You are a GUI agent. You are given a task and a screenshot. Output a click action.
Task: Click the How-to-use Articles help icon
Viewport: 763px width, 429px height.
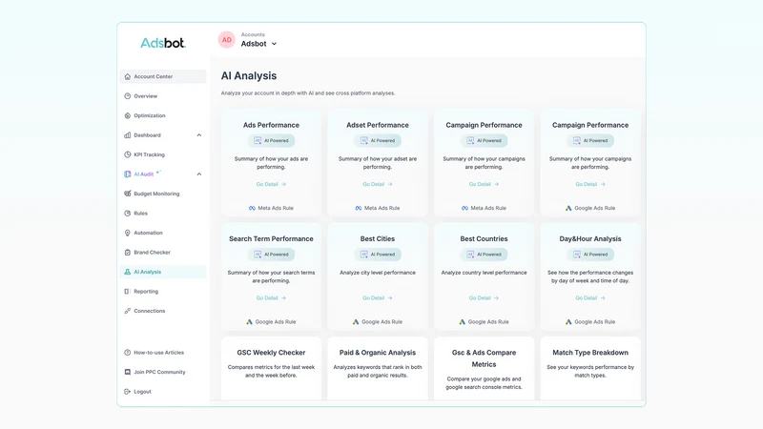tap(128, 353)
